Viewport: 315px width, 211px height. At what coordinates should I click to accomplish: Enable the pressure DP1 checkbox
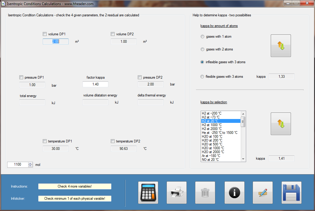coord(21,77)
